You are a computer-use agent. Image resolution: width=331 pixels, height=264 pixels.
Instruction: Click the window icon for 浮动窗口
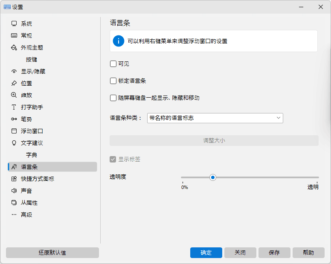coord(14,131)
